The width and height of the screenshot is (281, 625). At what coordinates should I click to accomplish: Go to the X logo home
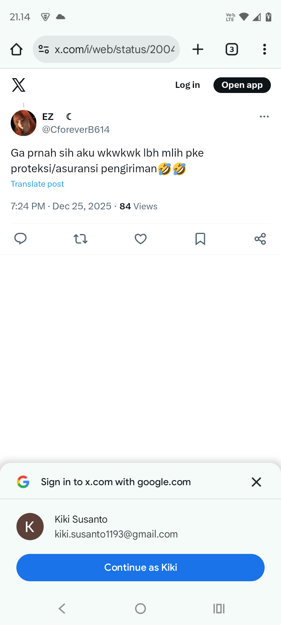18,85
